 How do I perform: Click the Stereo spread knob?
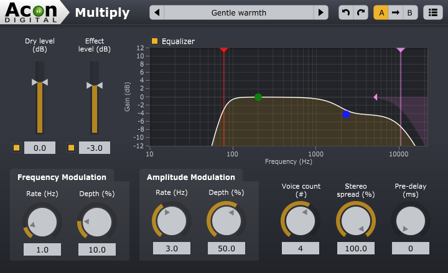click(x=356, y=221)
